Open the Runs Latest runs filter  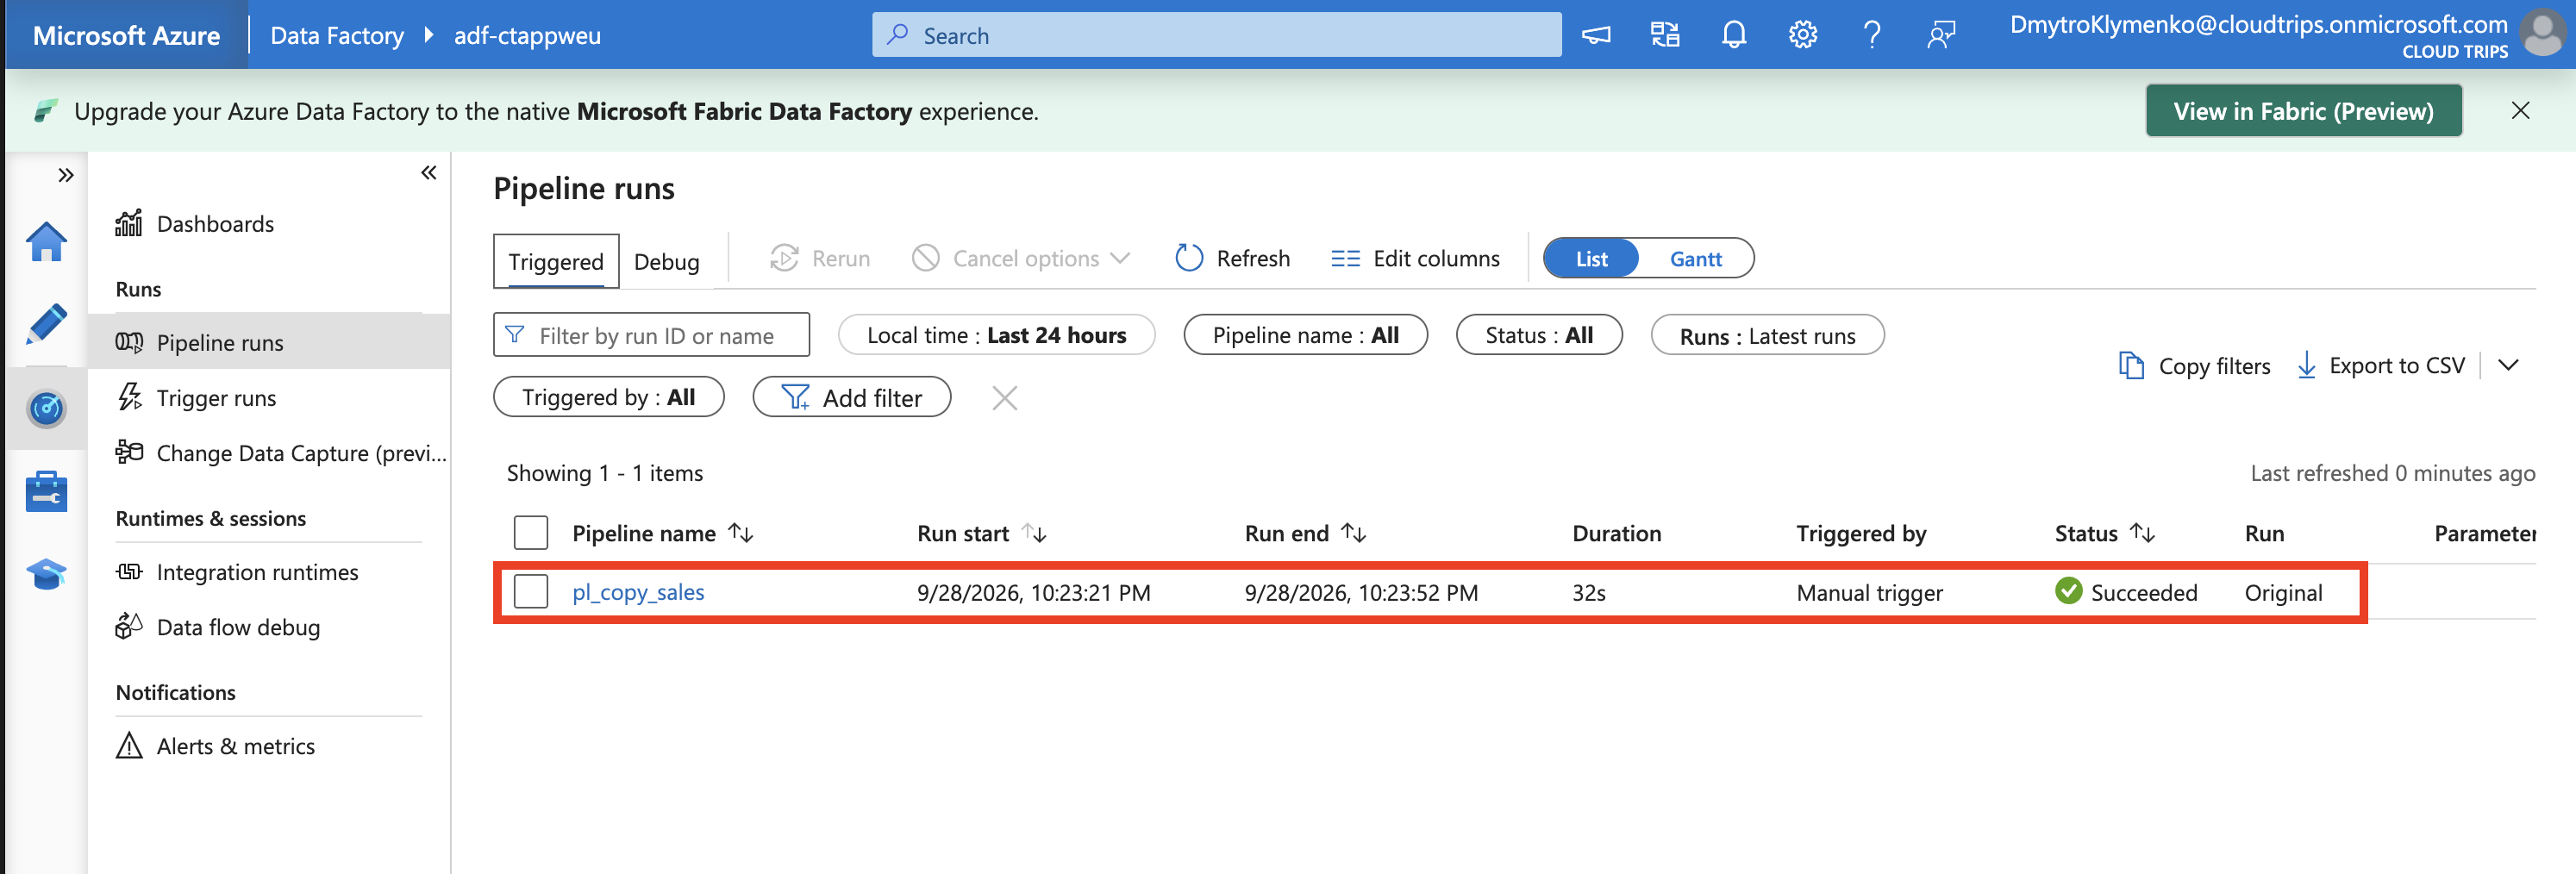(1767, 335)
